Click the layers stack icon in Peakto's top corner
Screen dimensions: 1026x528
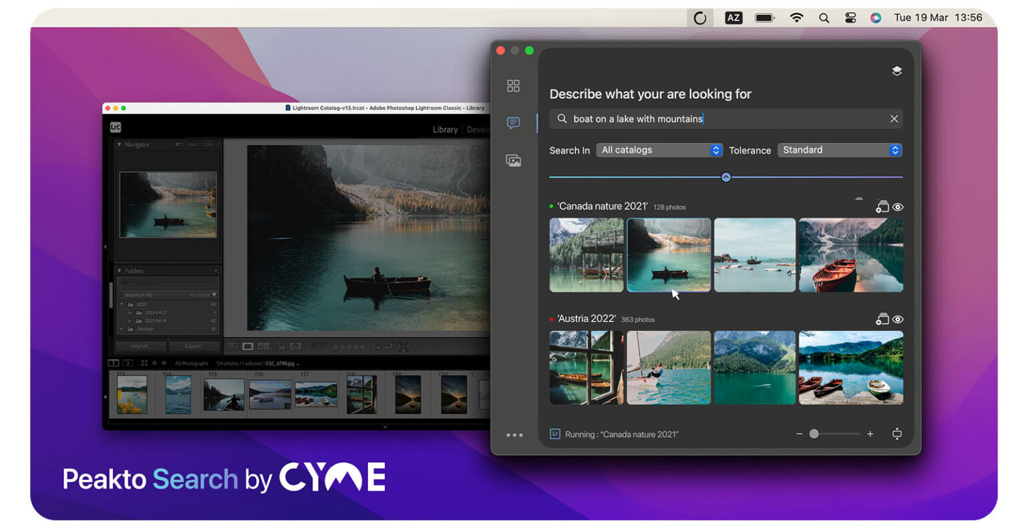click(896, 71)
